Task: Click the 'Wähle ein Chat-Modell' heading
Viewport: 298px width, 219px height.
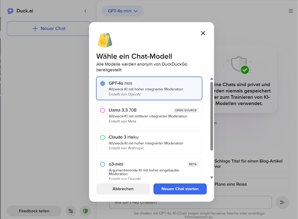Action: click(x=134, y=57)
